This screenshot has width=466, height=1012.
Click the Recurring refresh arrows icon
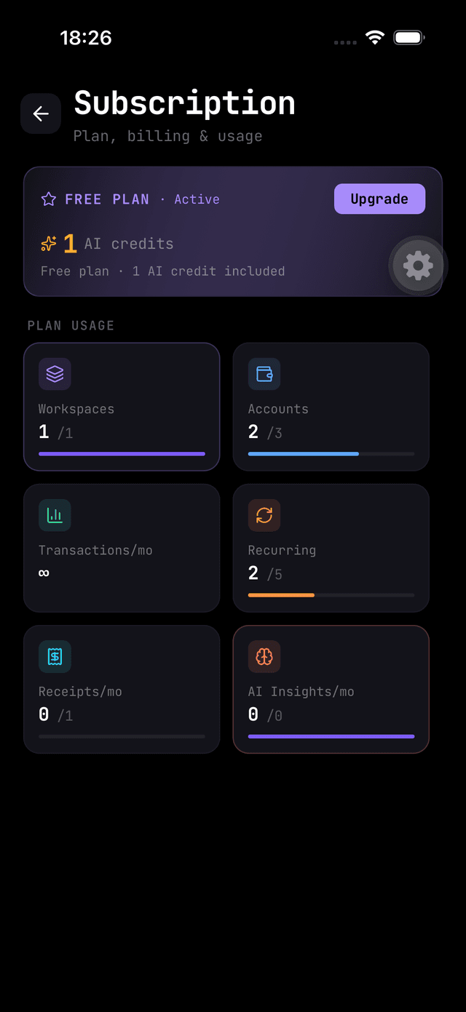[264, 515]
